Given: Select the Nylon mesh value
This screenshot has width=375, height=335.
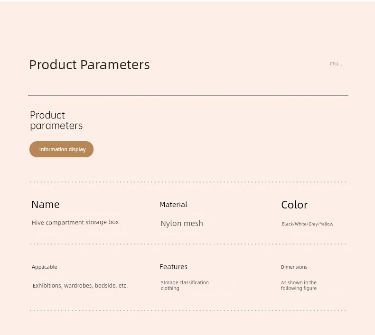Looking at the screenshot, I should click(182, 223).
